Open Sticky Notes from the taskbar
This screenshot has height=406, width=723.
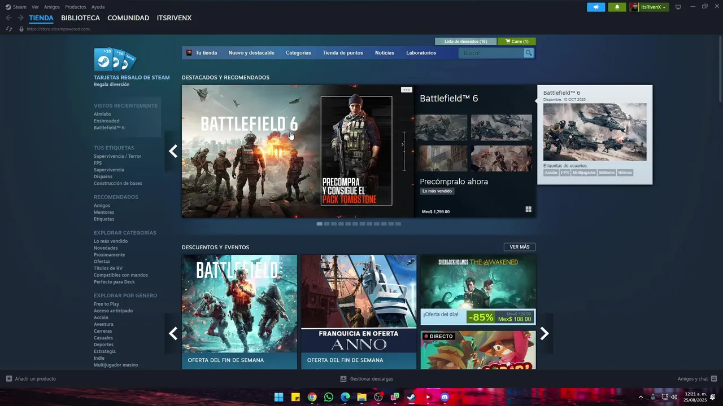[295, 397]
